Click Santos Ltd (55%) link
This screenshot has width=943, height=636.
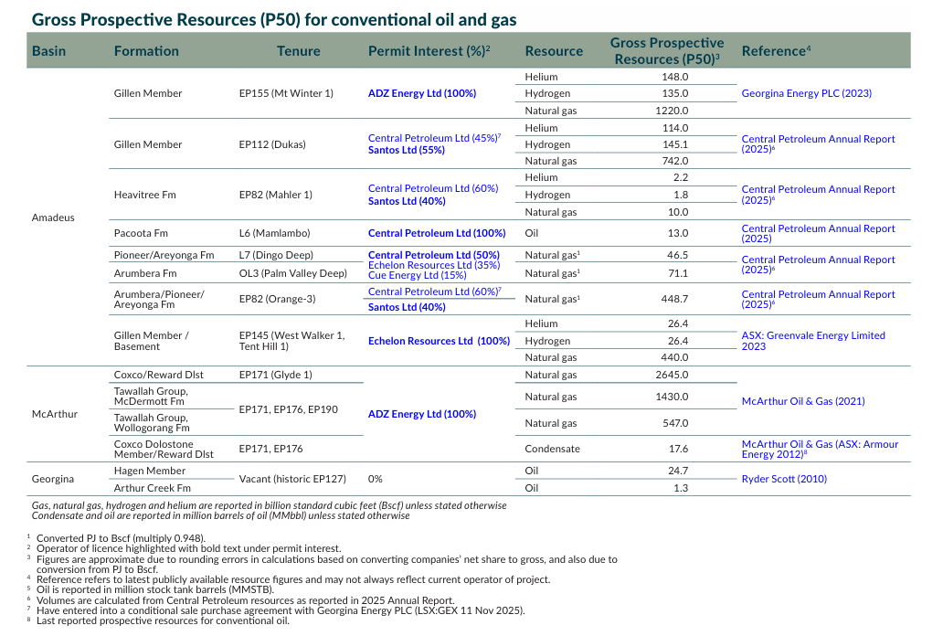406,150
